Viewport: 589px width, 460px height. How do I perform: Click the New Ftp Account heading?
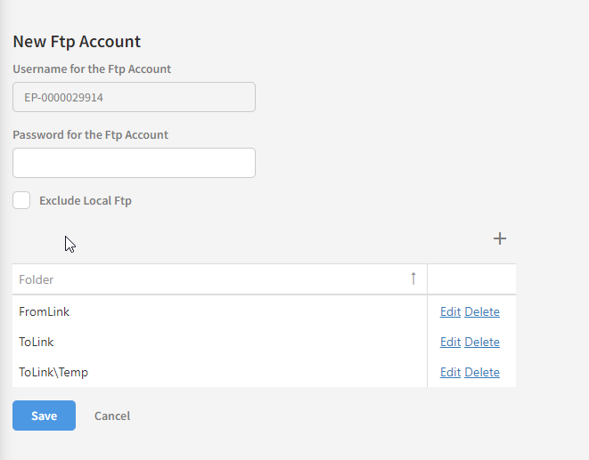(x=77, y=41)
